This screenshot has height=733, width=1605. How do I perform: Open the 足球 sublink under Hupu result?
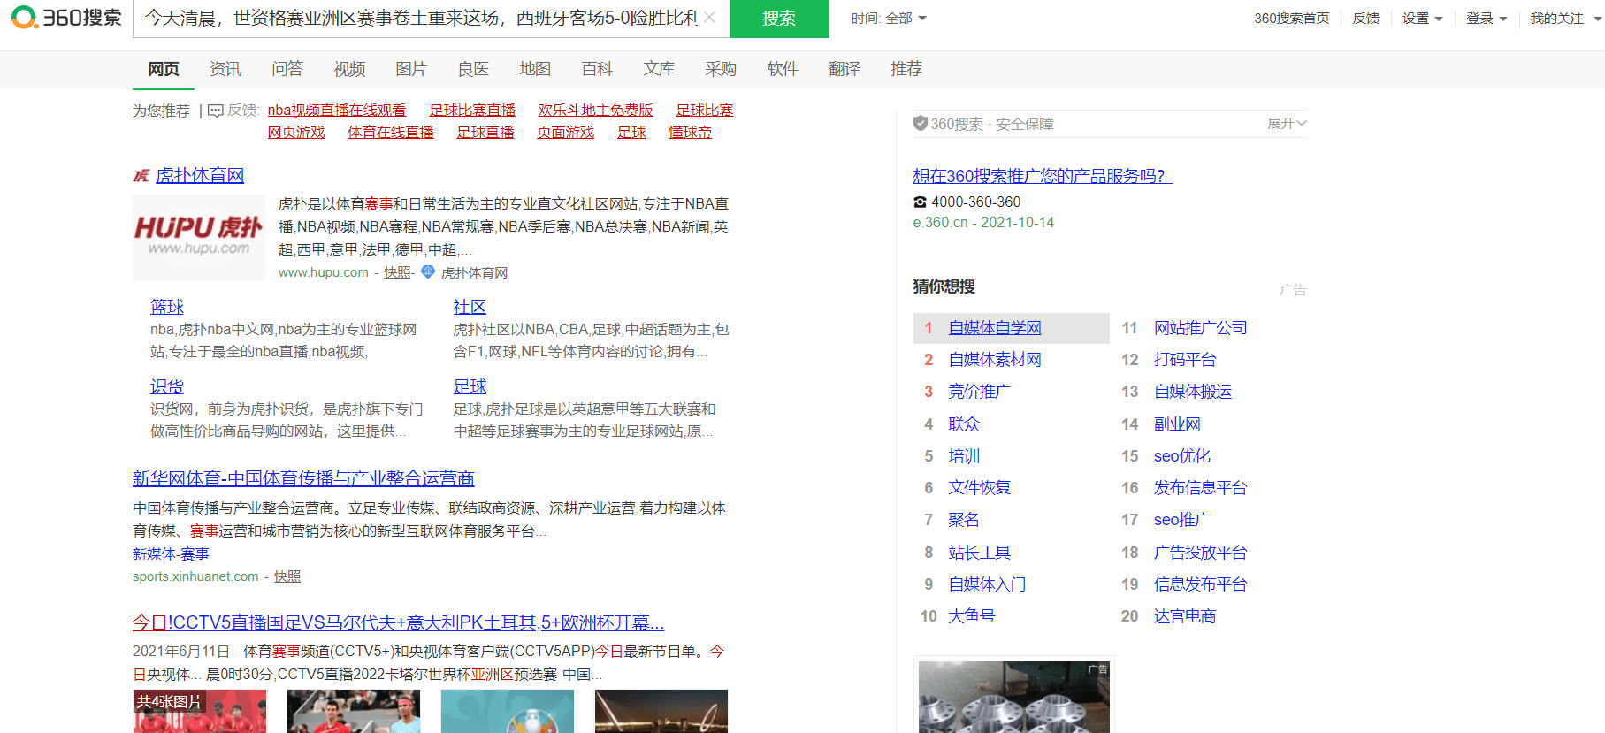click(x=470, y=386)
